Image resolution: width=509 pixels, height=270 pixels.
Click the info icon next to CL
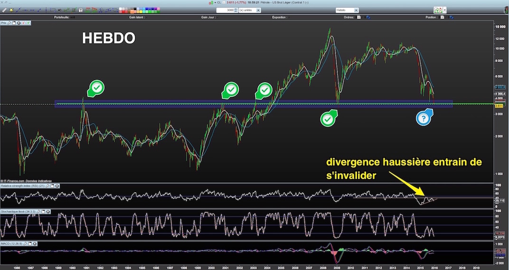pos(224,2)
